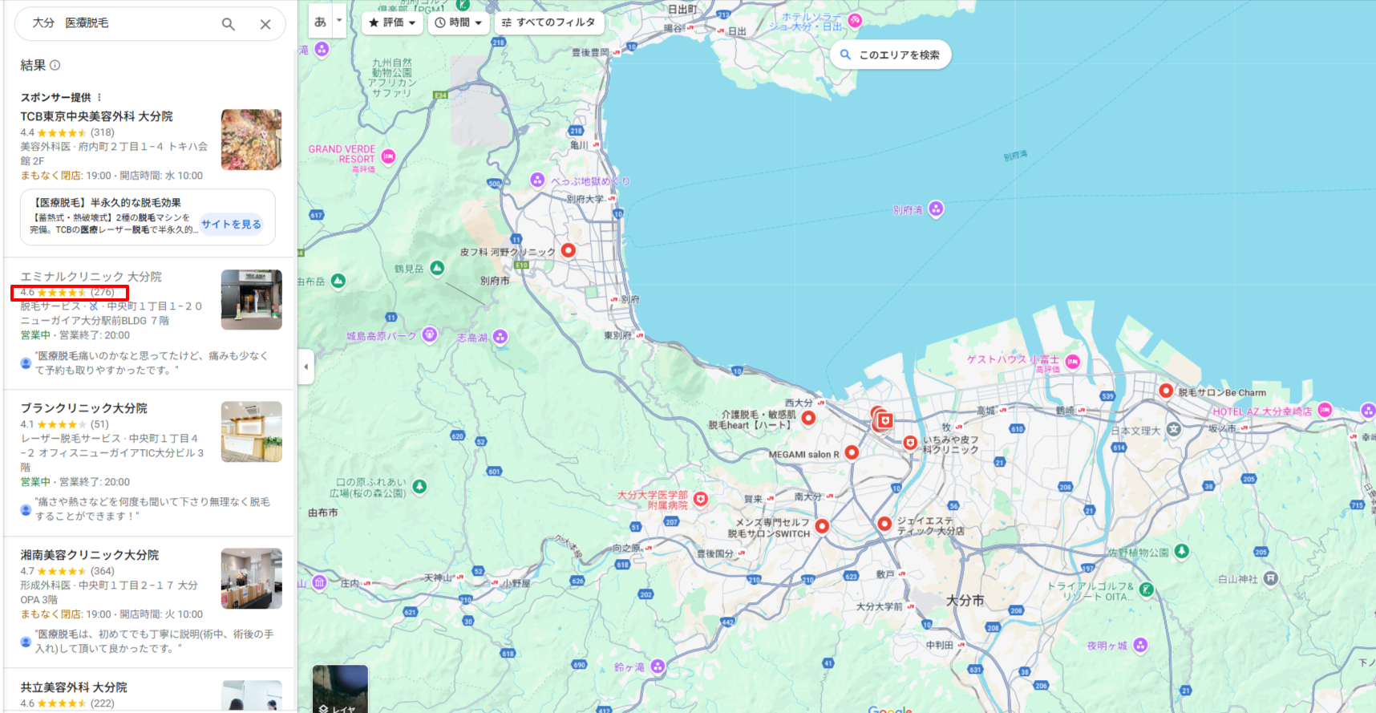Click the メンズ専門セルフ脱毛サロンSWITCH pin
The image size is (1376, 713).
822,526
